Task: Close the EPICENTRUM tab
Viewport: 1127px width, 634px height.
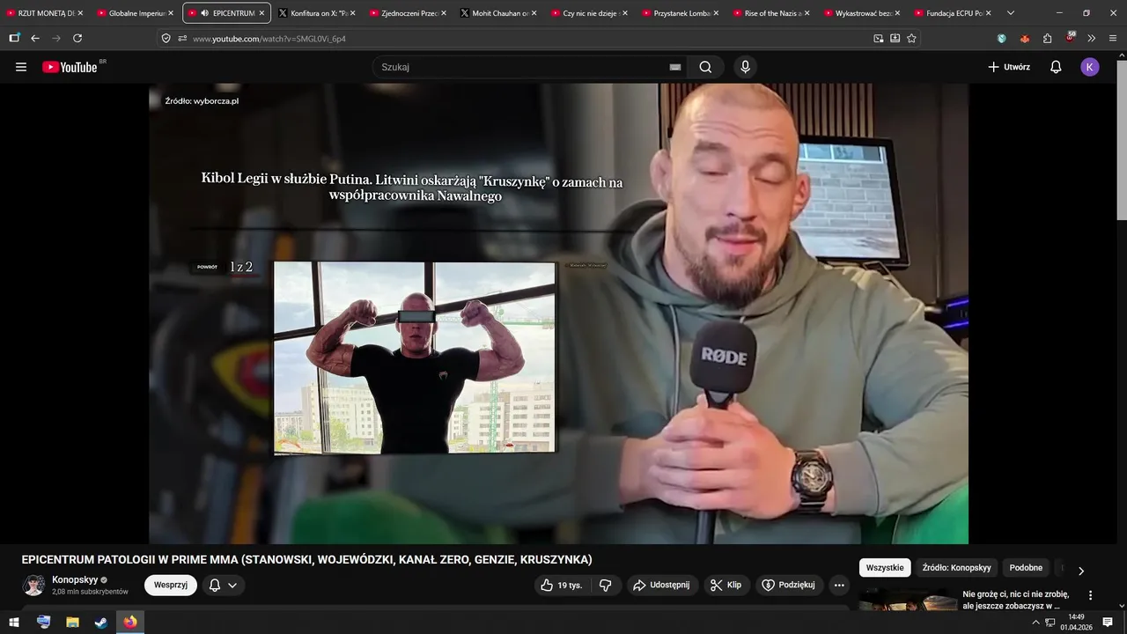Action: [x=261, y=13]
